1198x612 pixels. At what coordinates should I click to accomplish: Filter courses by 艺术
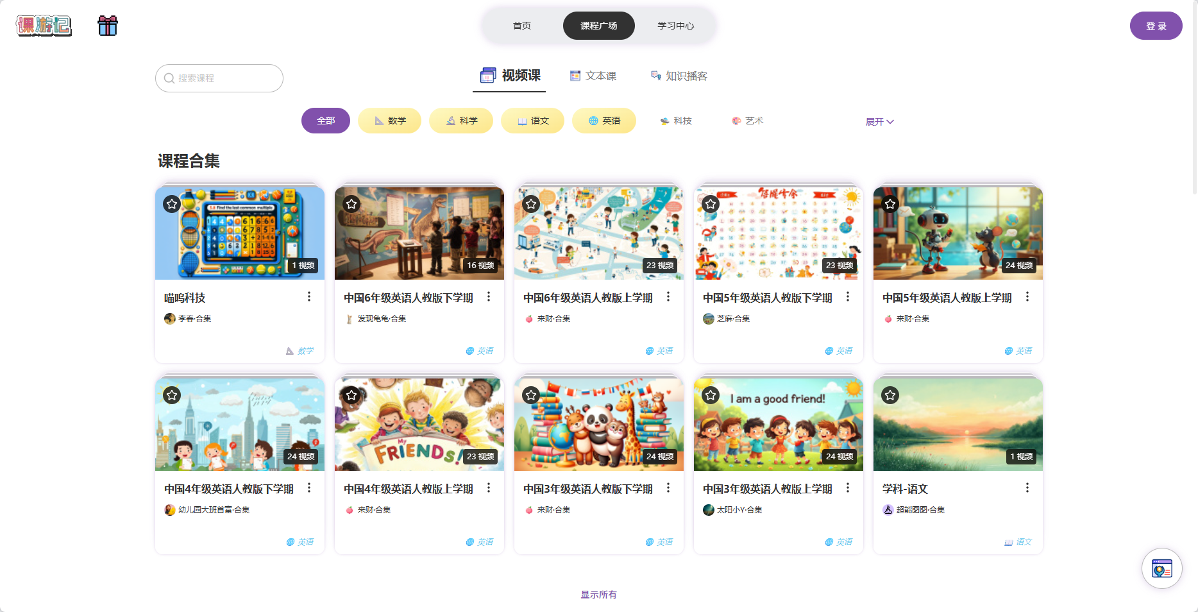pyautogui.click(x=748, y=121)
